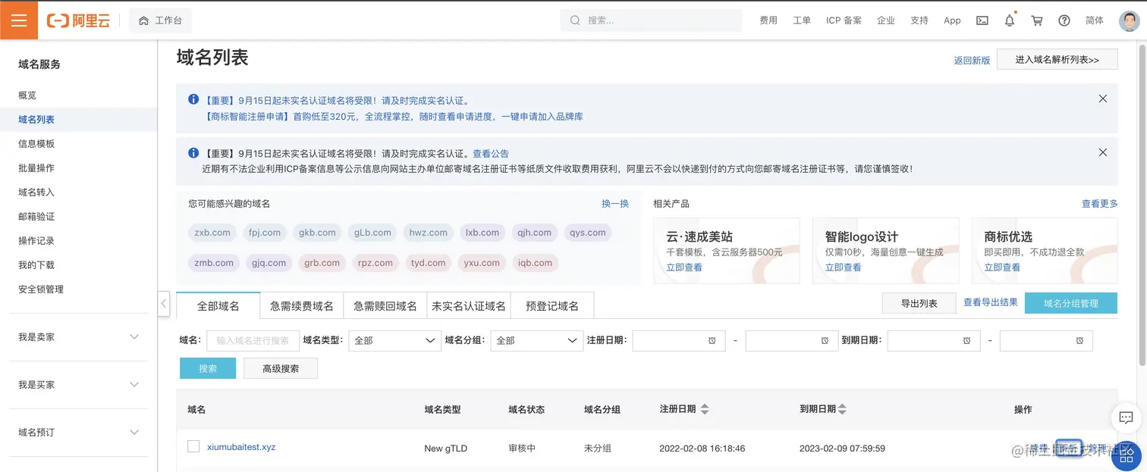Image resolution: width=1147 pixels, height=472 pixels.
Task: Expand 我是卖家 section in sidebar
Action: click(79, 337)
